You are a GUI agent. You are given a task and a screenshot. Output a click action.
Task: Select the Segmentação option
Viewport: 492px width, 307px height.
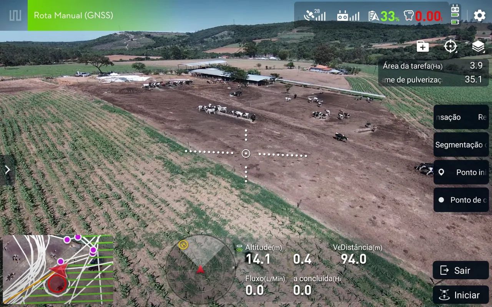461,145
